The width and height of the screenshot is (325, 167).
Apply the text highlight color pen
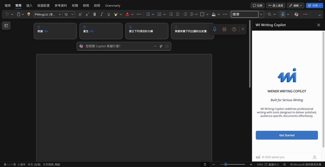click(116, 14)
